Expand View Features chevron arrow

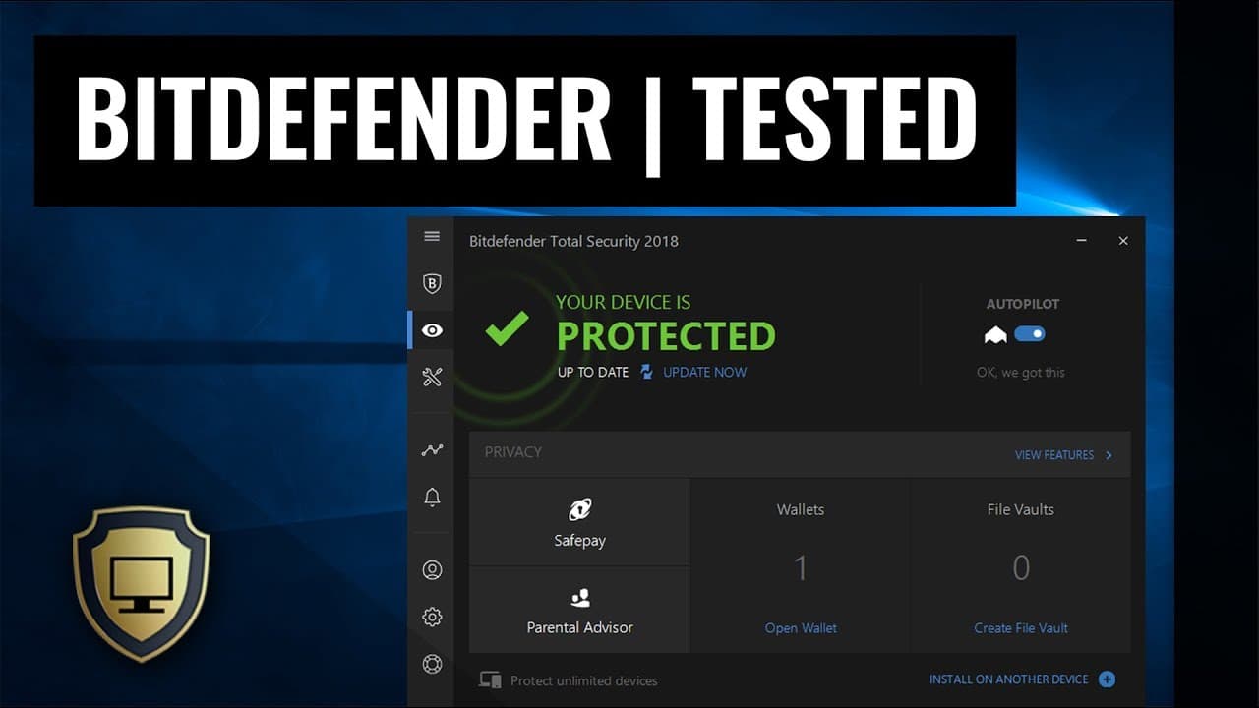pyautogui.click(x=1109, y=455)
